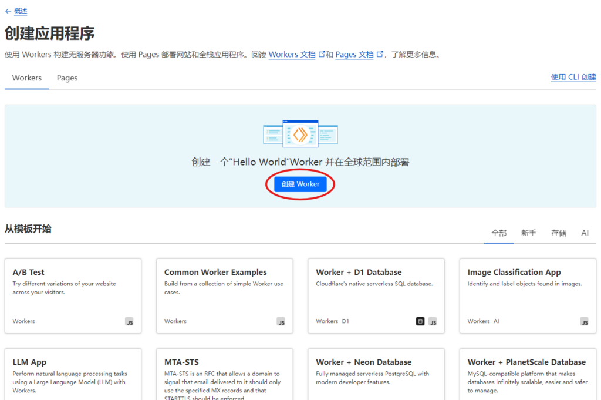Click the Common Worker Examples description text
This screenshot has height=400, width=601.
coord(224,288)
